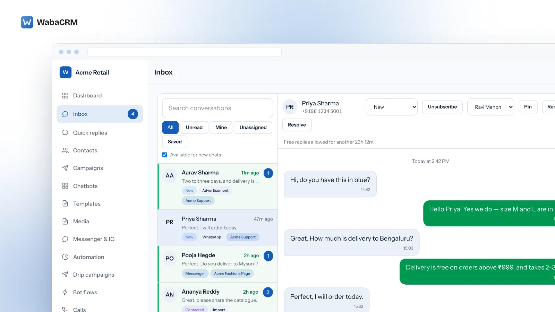This screenshot has width=555, height=312.
Task: Click Acme Fashions Page tag
Action: pos(232,274)
